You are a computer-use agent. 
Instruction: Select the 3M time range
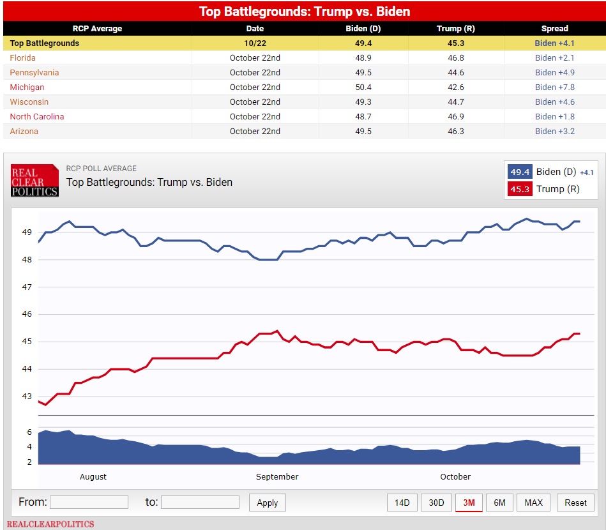point(469,503)
